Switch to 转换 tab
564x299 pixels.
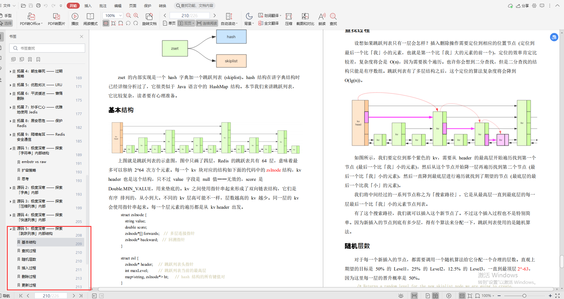[x=163, y=6]
